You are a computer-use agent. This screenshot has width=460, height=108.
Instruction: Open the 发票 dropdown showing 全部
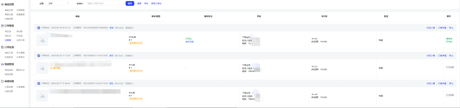(x=59, y=3)
